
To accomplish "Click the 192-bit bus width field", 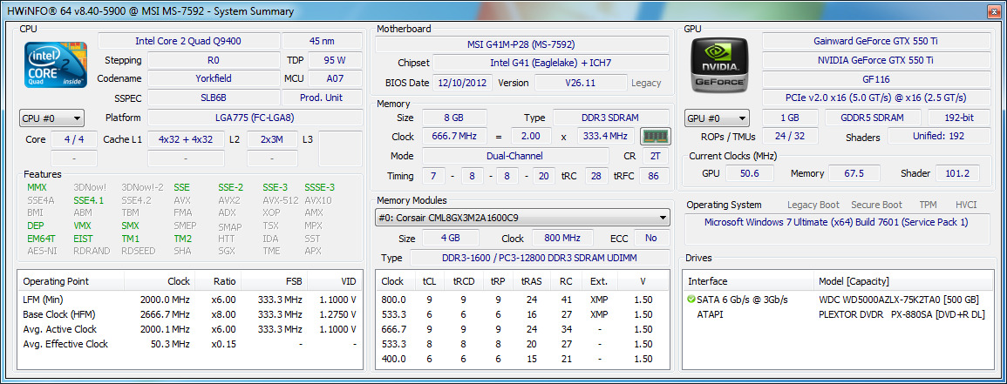I will [x=959, y=118].
